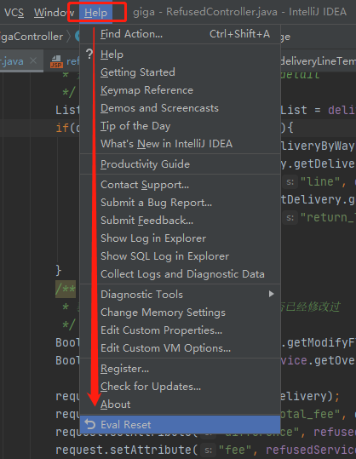Select Collect Logs and Diagnostic Data
The image size is (356, 459).
(181, 274)
